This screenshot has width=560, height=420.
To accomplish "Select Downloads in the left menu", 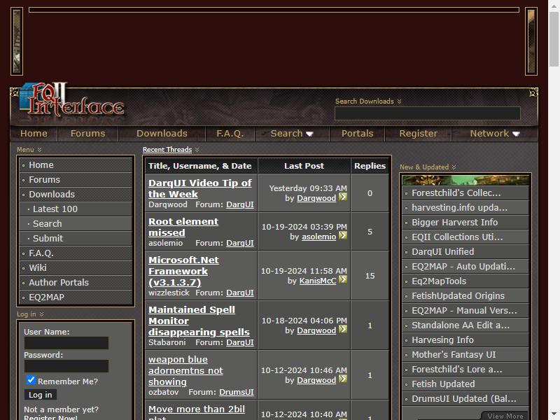I will point(76,195).
